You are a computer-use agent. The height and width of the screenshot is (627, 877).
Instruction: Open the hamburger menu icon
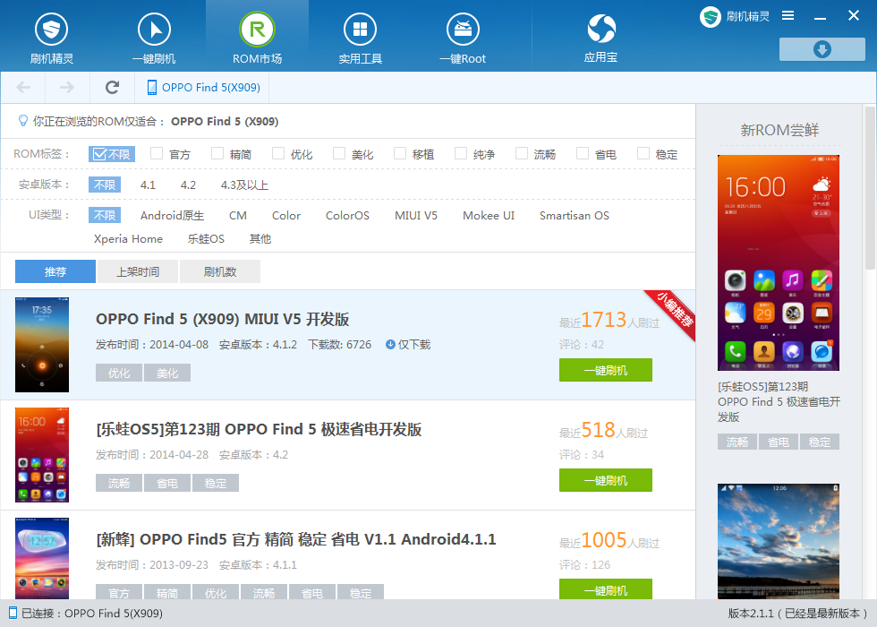tap(788, 16)
